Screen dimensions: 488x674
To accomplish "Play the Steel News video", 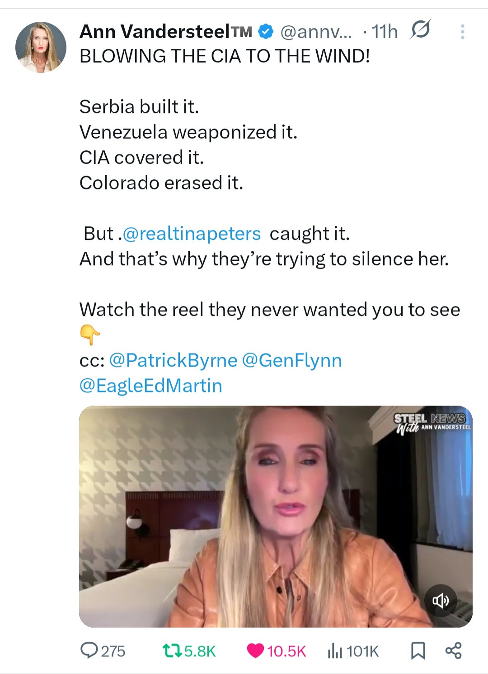I will click(276, 516).
